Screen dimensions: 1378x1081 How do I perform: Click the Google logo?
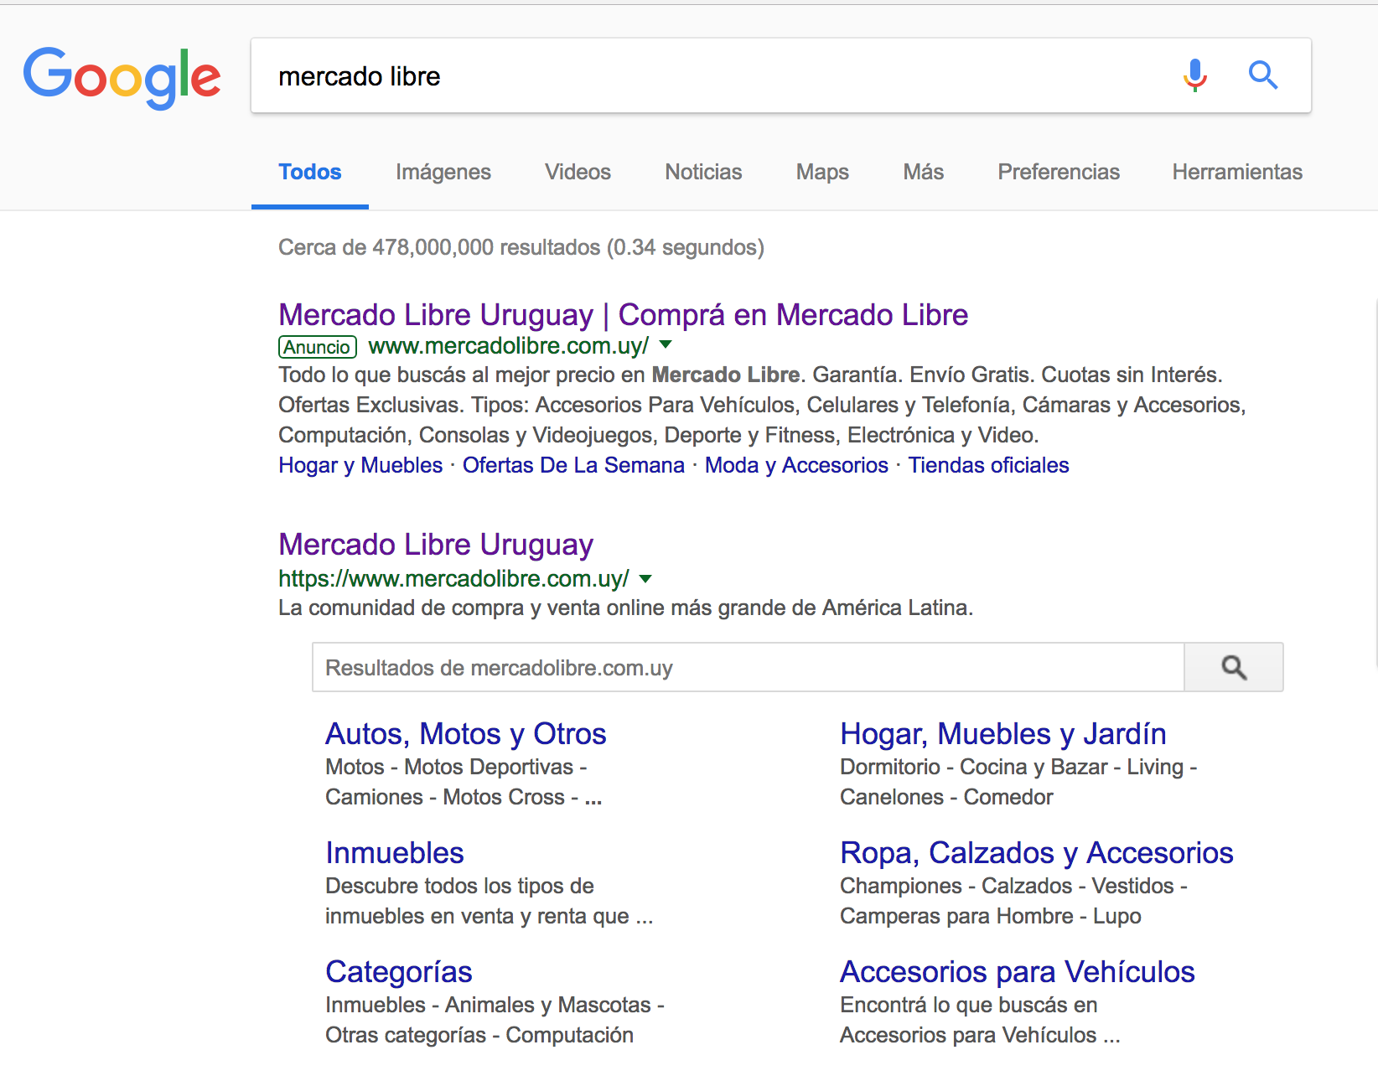pyautogui.click(x=122, y=77)
